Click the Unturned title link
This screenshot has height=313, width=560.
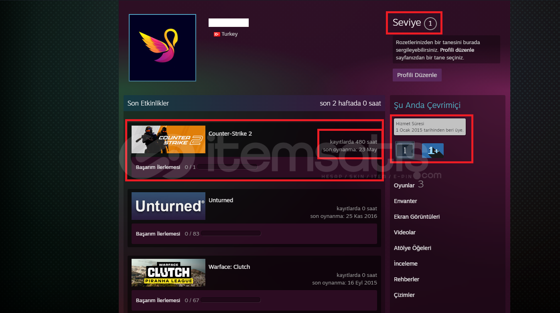tap(221, 200)
